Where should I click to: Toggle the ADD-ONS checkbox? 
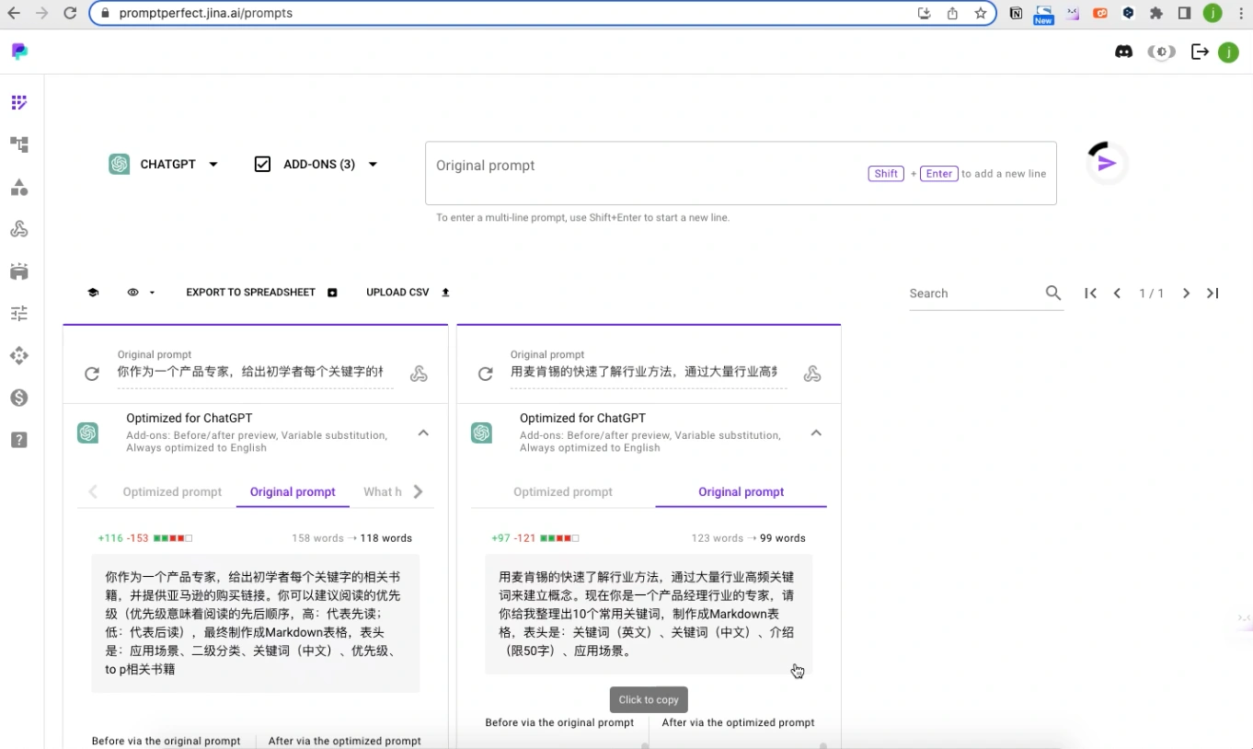262,165
